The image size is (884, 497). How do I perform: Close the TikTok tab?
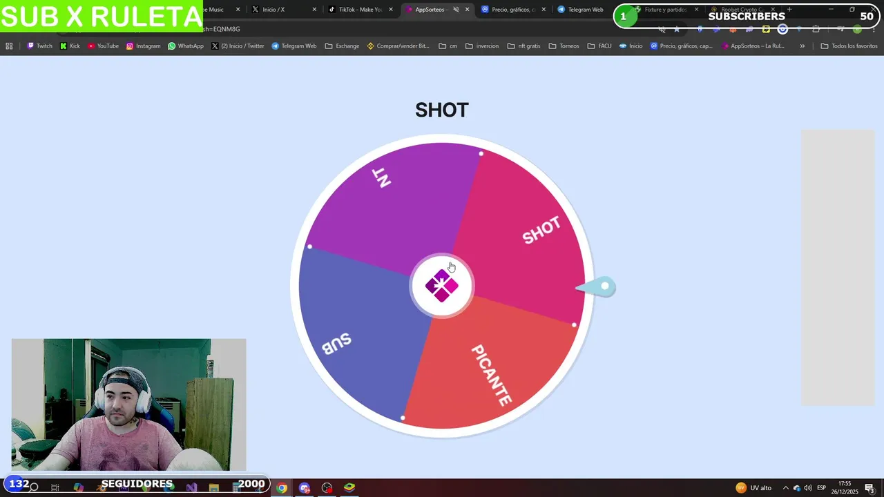[x=390, y=10]
